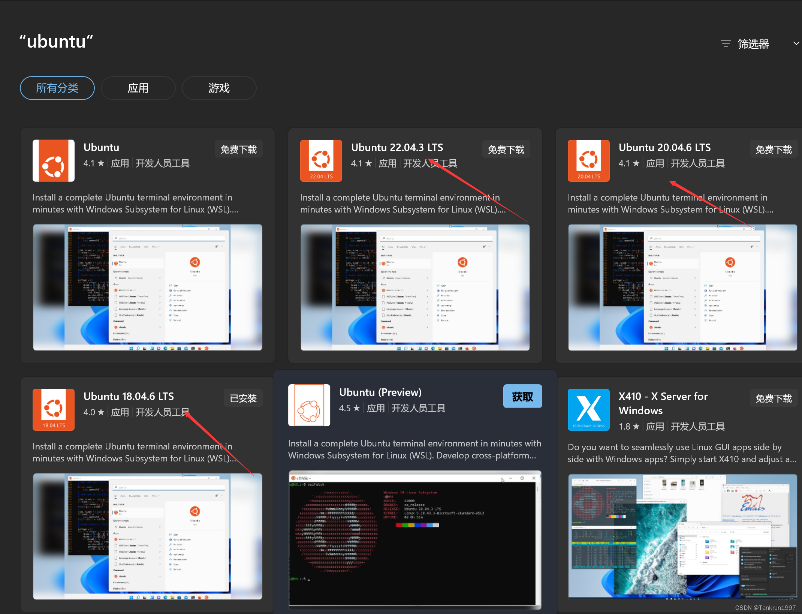The width and height of the screenshot is (802, 614).
Task: Switch to the 应用 category tab
Action: pyautogui.click(x=138, y=88)
